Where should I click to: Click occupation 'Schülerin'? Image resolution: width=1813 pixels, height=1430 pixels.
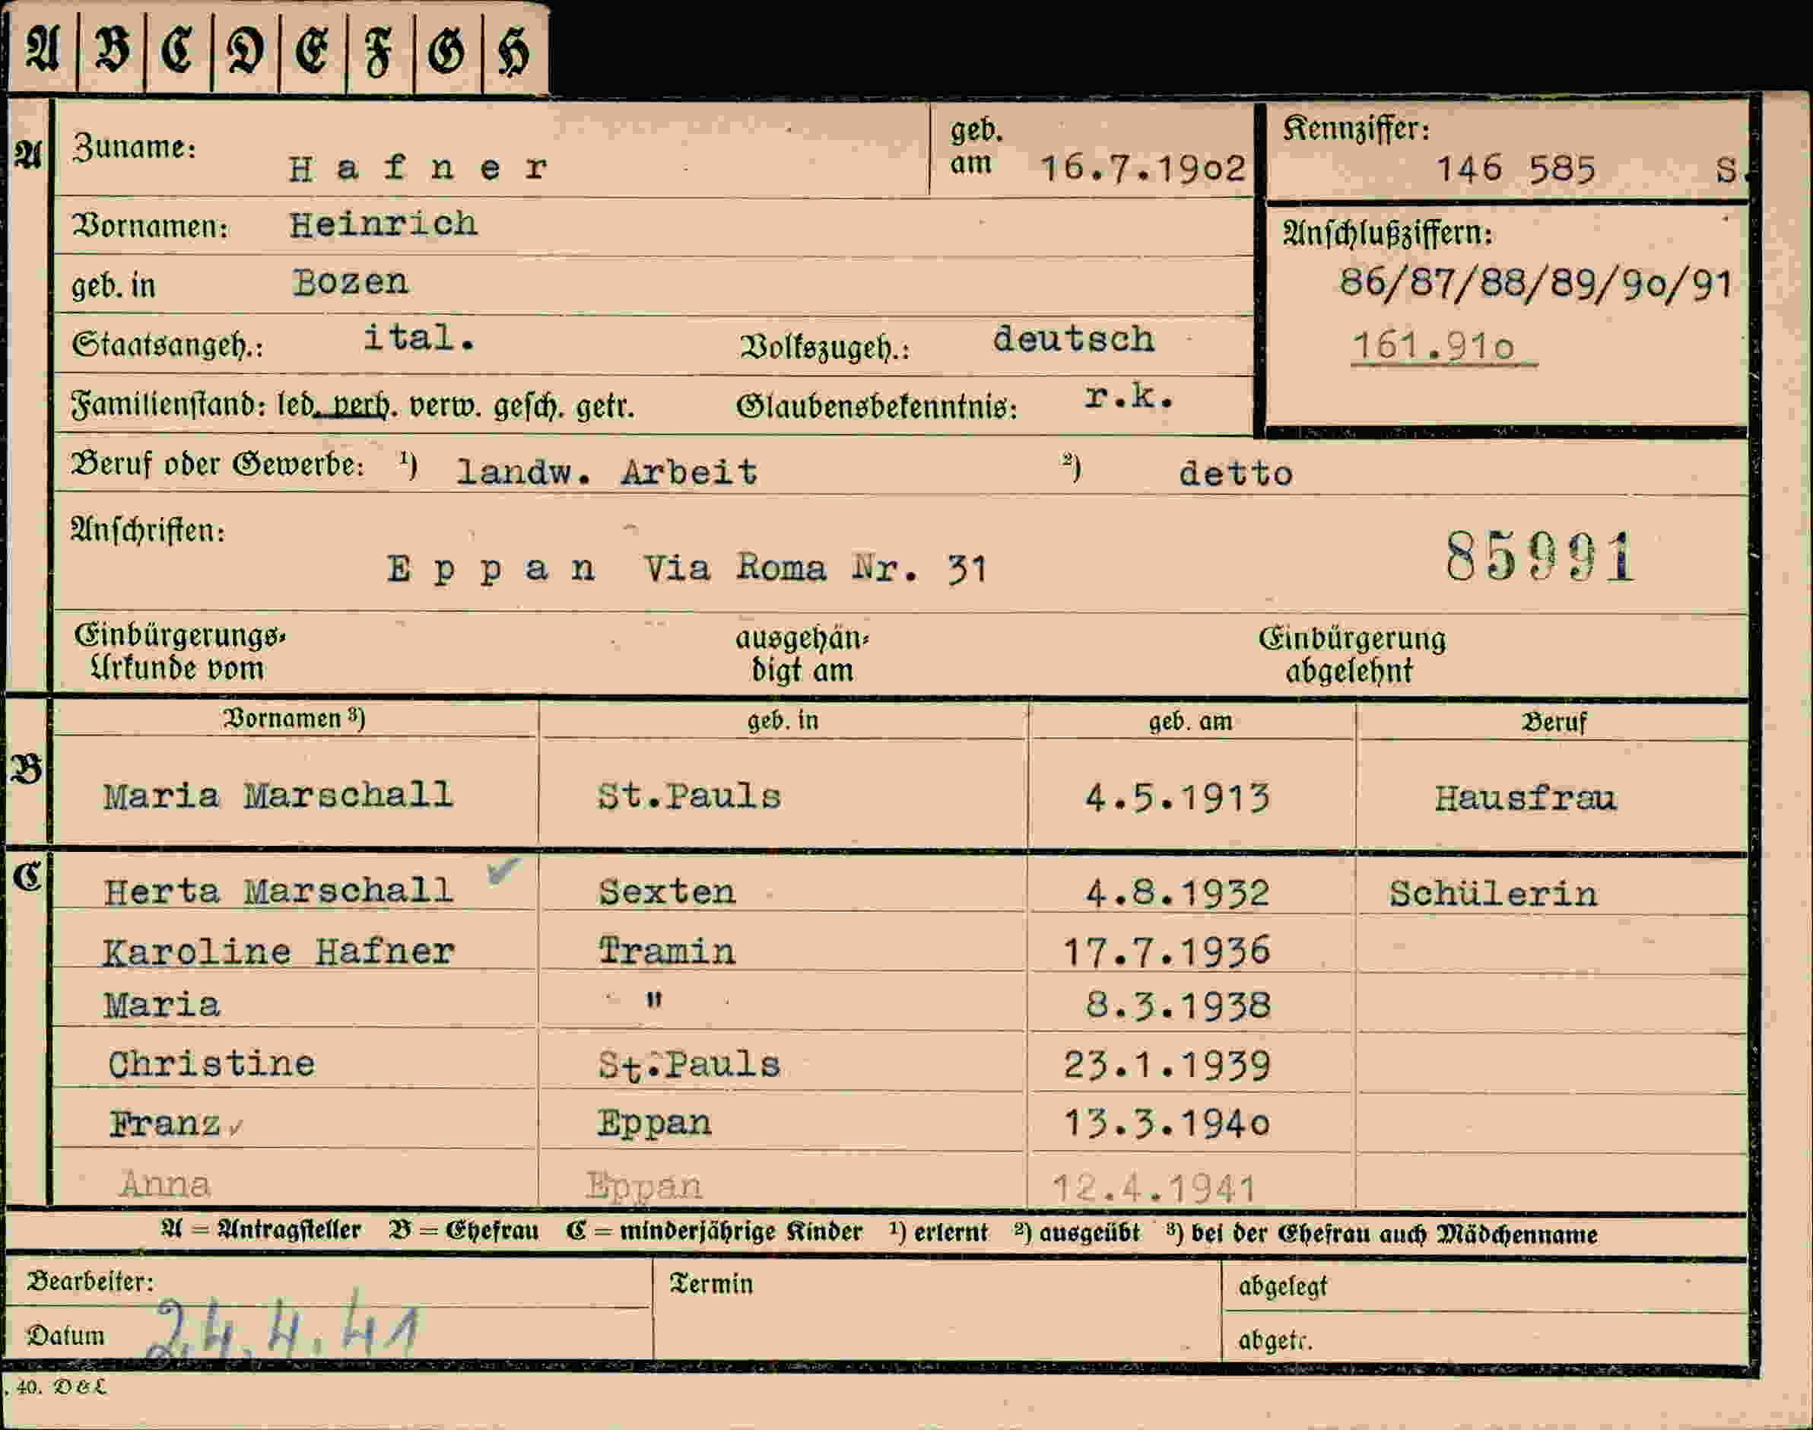(x=1494, y=895)
